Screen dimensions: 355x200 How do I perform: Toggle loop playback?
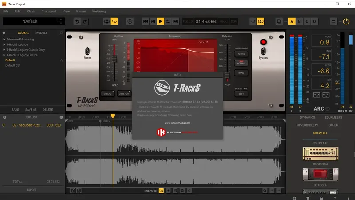tap(168, 21)
